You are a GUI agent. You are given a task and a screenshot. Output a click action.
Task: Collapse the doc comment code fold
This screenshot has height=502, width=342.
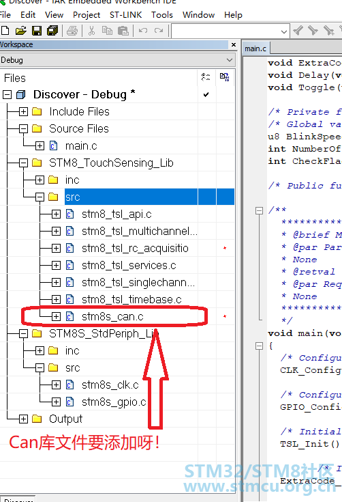click(259, 210)
